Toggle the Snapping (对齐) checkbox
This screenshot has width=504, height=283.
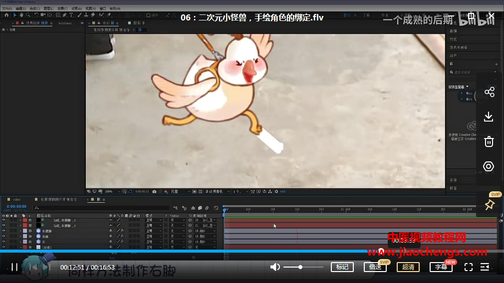point(148,15)
